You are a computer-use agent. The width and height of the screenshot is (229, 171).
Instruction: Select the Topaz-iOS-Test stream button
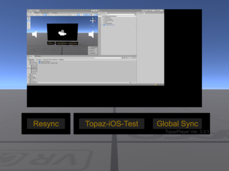point(111,124)
